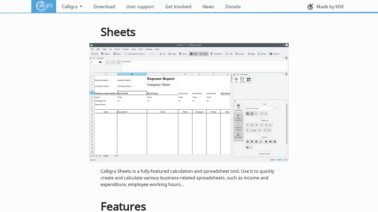Viewport: 378px width, 212px height.
Task: Click Undo Resize Column in toolbar
Action: click(x=134, y=54)
